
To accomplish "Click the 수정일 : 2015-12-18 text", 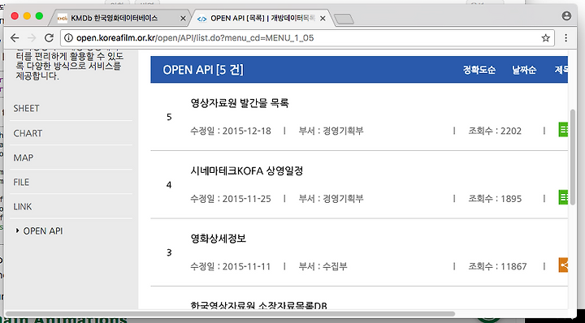I will point(231,131).
